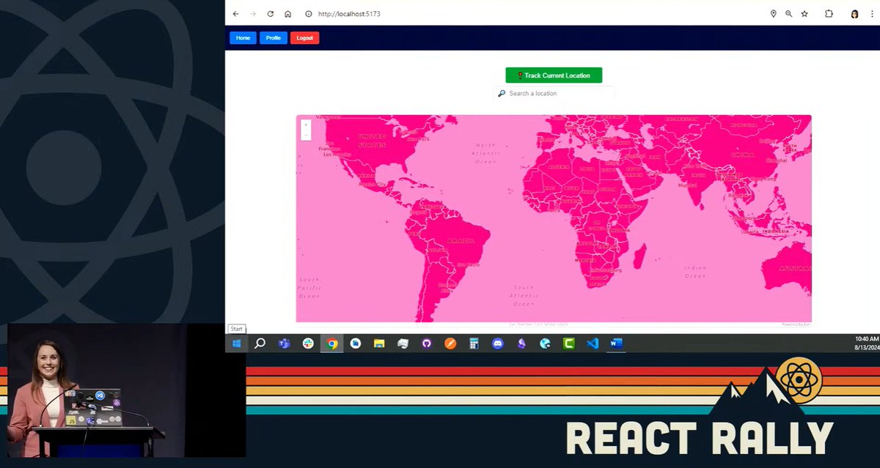Viewport: 880px width, 468px height.
Task: Open Postman from the taskbar
Action: click(x=450, y=343)
